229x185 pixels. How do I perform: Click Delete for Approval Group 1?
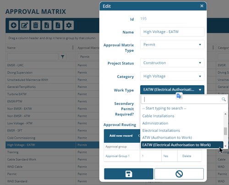point(187,156)
